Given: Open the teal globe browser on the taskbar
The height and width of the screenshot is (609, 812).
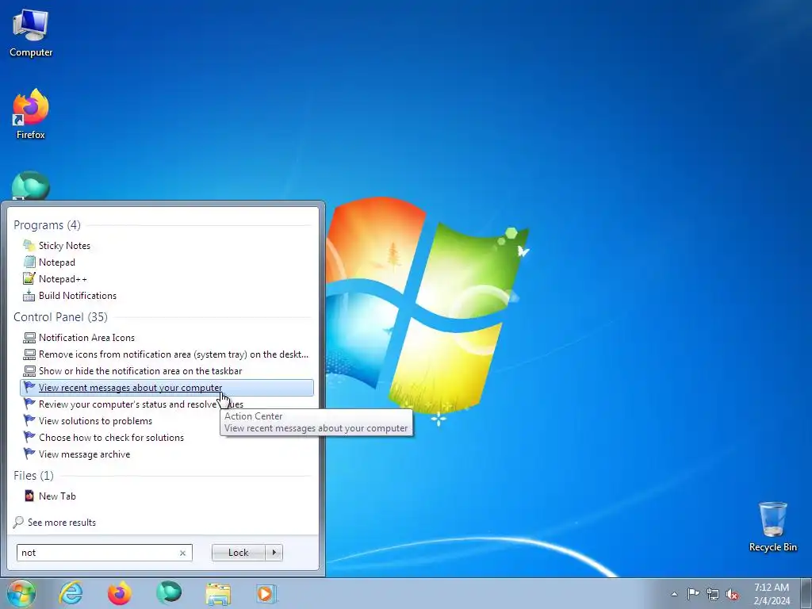Looking at the screenshot, I should click(x=169, y=593).
